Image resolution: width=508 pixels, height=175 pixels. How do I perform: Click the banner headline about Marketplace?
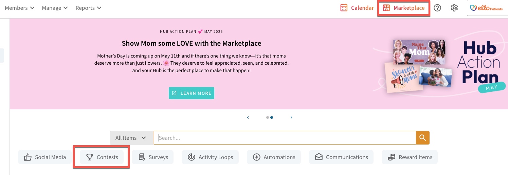coord(192,43)
